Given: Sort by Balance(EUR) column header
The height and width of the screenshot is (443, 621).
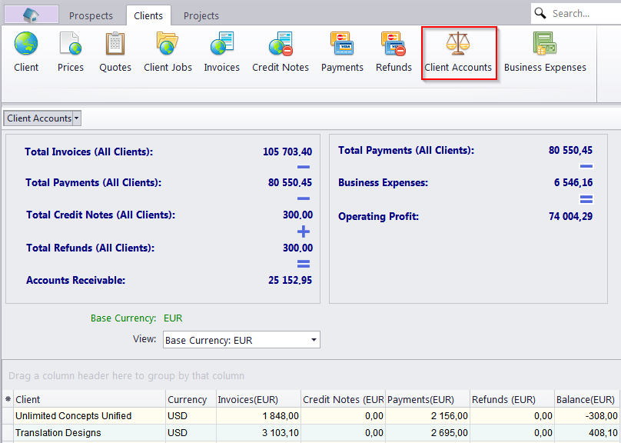Looking at the screenshot, I should [586, 399].
